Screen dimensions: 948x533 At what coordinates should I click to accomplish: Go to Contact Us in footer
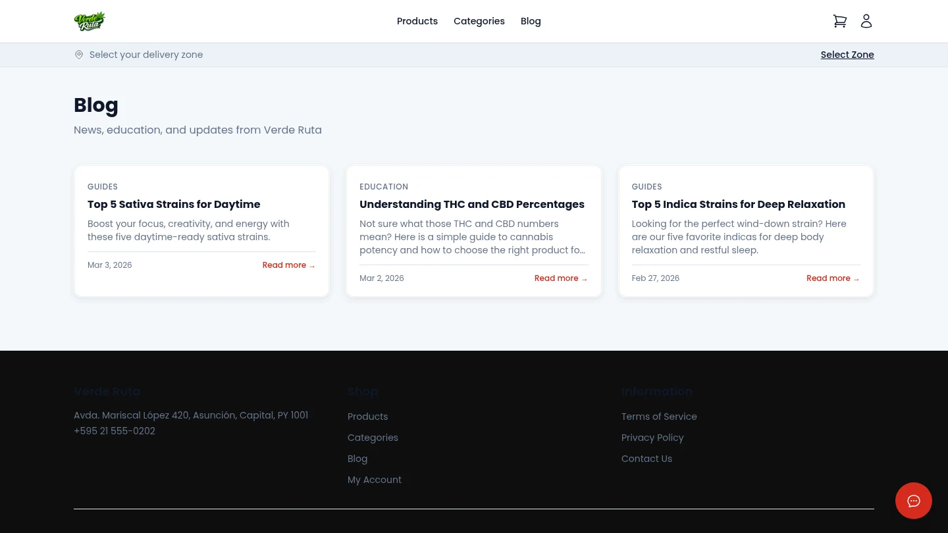[646, 459]
